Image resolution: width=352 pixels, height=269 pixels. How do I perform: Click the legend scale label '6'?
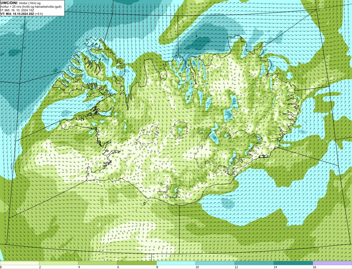click(x=118, y=267)
